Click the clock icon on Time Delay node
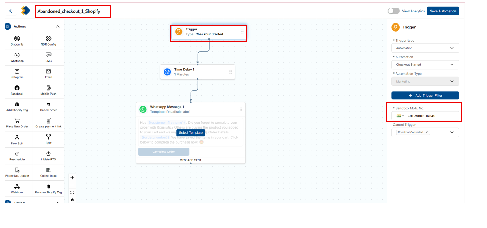487x228 pixels. pyautogui.click(x=167, y=72)
